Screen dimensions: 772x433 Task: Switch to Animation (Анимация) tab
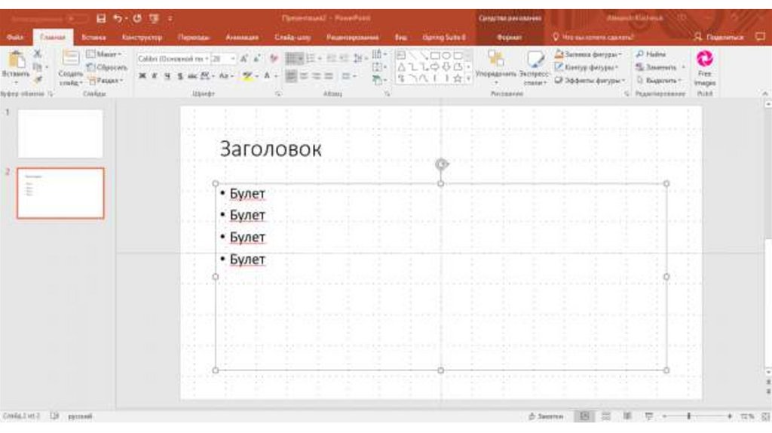(x=242, y=37)
